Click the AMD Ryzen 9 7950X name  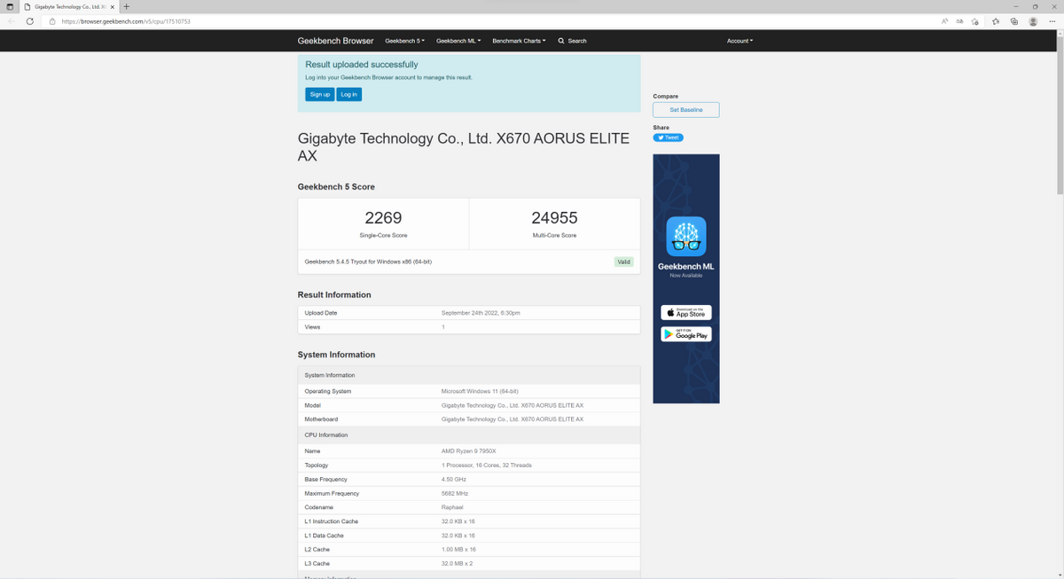click(x=469, y=451)
